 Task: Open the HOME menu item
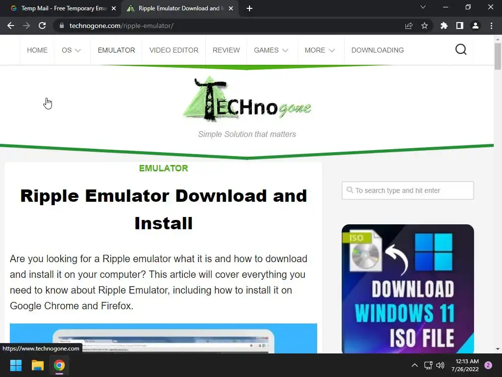(x=37, y=50)
